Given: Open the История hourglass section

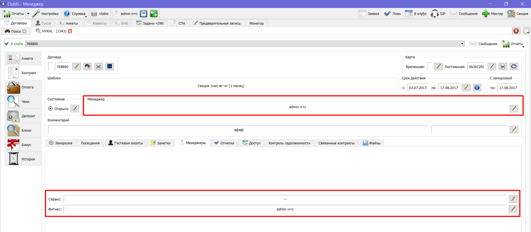Looking at the screenshot, I should [23, 159].
